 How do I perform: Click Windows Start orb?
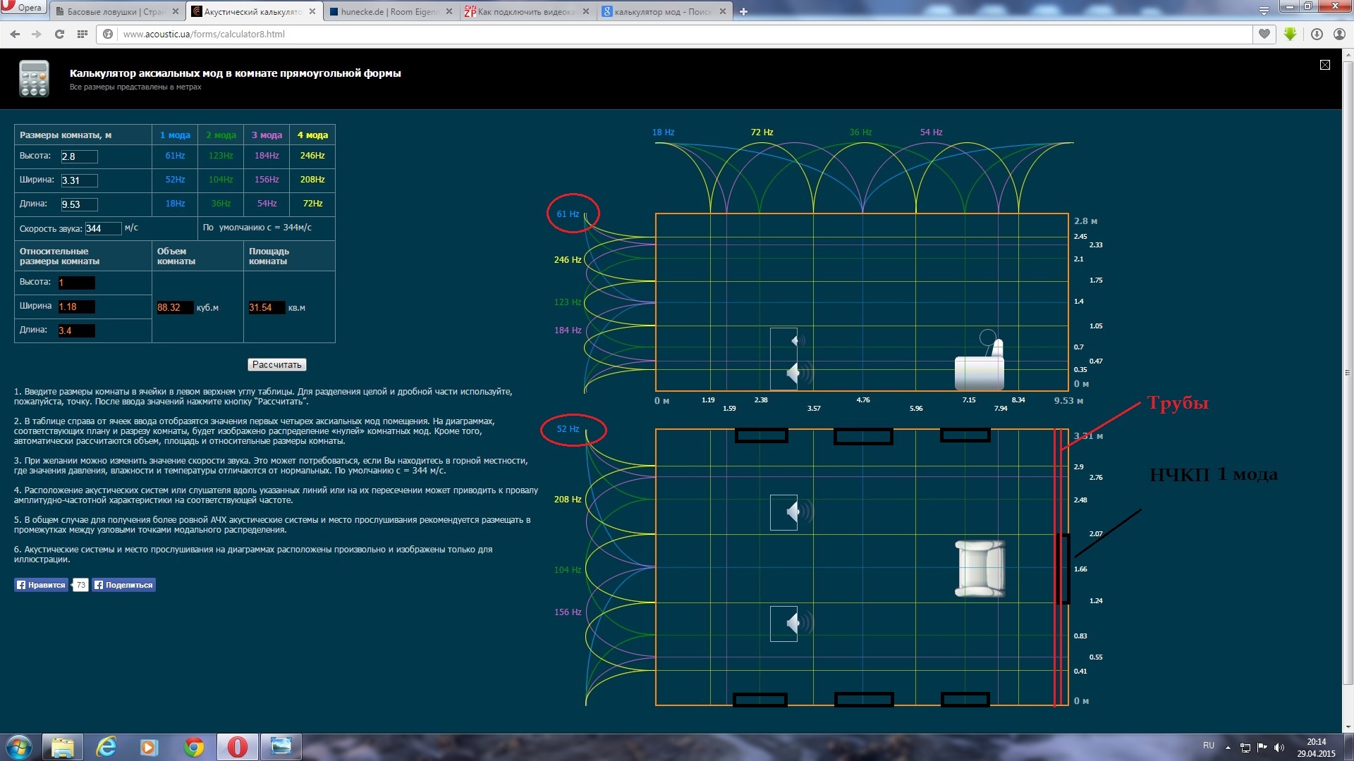19,746
